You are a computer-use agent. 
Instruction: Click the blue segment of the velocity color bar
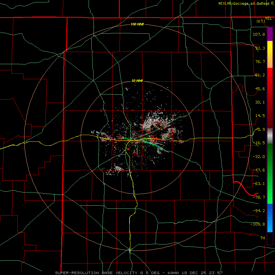point(270,218)
